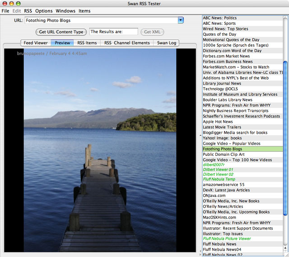Open the Items menu
This screenshot has width=289, height=257.
(x=84, y=11)
